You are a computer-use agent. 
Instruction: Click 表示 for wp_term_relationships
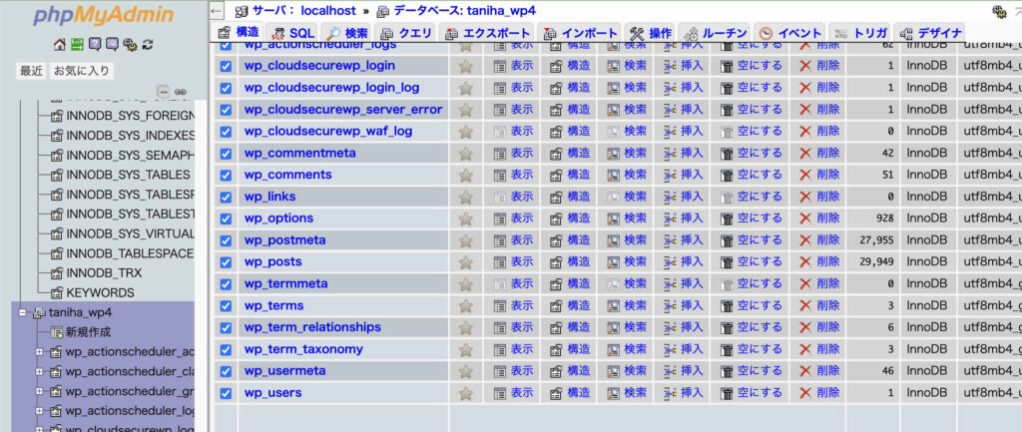click(x=513, y=327)
